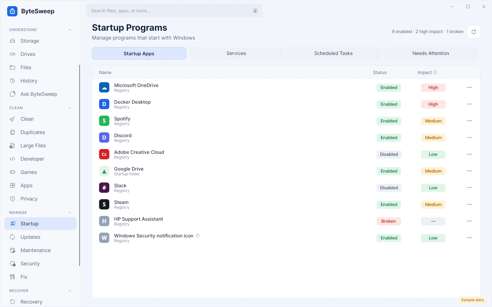View cleanup History

(x=40, y=81)
